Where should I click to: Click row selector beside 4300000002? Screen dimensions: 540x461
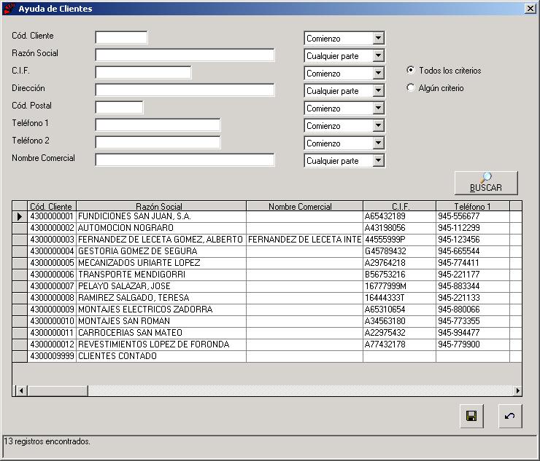(20, 228)
